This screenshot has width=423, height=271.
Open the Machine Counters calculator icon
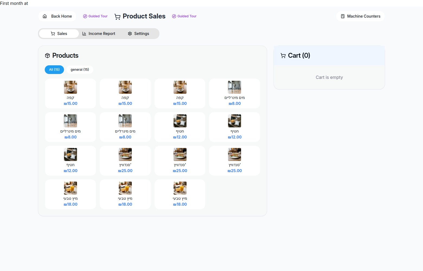[x=343, y=16]
